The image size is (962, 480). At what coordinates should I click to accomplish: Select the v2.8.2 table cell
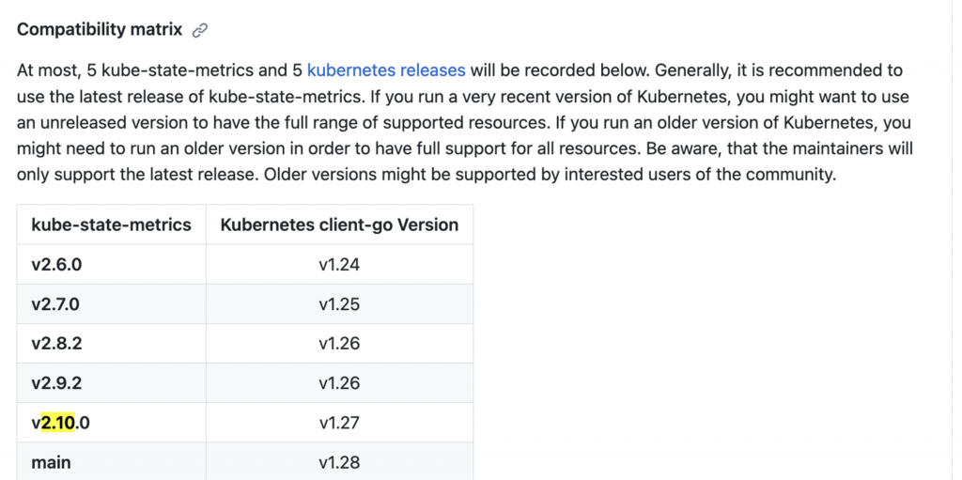112,343
